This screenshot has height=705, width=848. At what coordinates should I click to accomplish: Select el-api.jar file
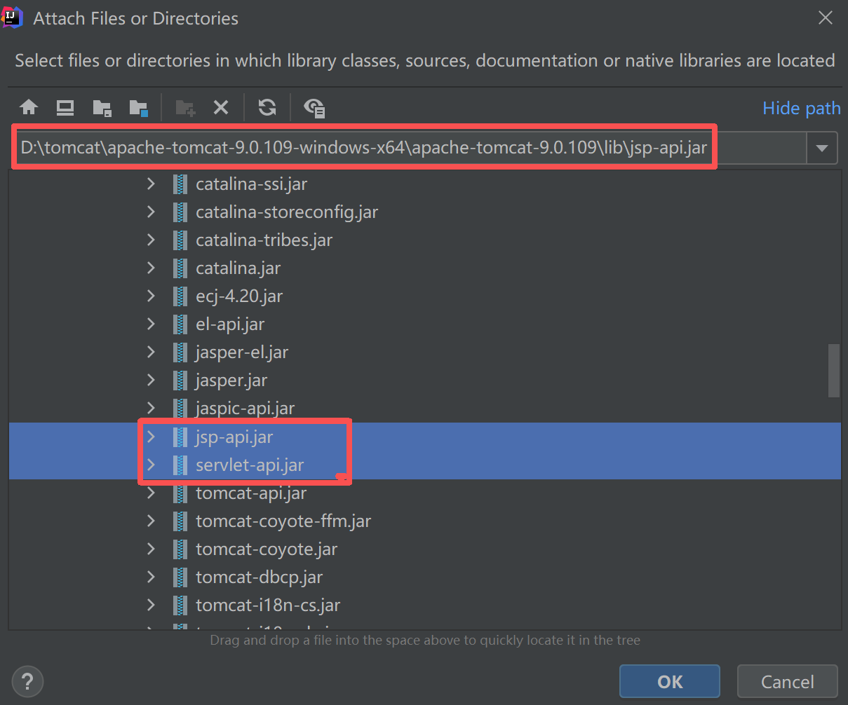pyautogui.click(x=230, y=324)
